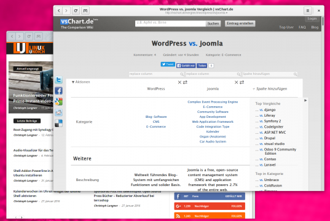Collapse the Top Vergleiche side panel arrow
Screen dimensions: 330x221
click(x=305, y=101)
